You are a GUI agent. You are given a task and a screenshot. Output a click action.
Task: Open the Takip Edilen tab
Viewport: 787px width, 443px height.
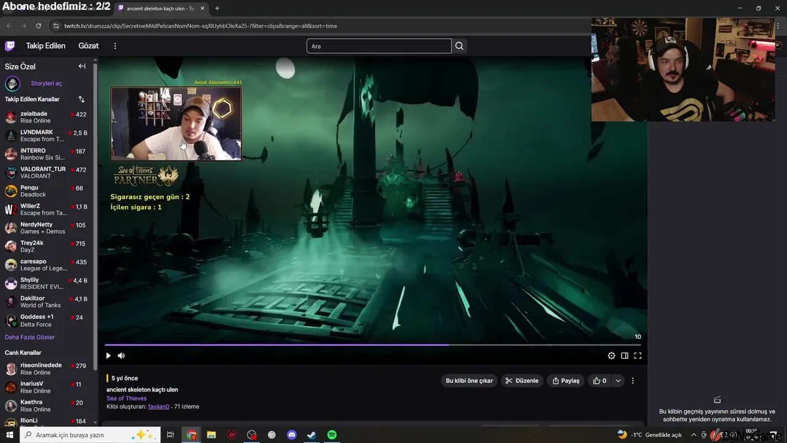tap(45, 46)
